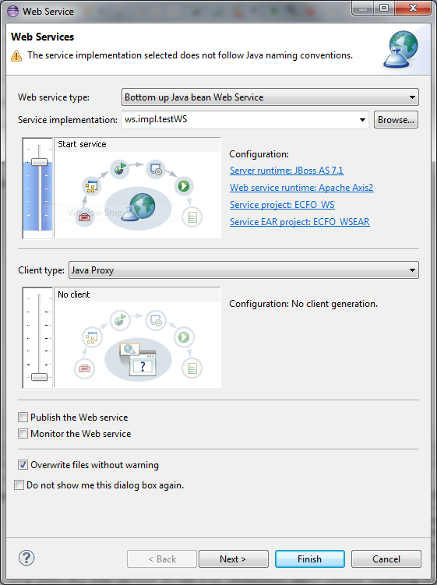Open the Server runtime: JBoss AS 7.1 link

pyautogui.click(x=287, y=171)
